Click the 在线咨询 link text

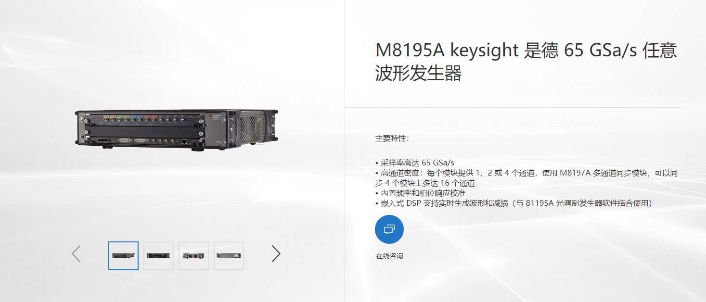[389, 256]
